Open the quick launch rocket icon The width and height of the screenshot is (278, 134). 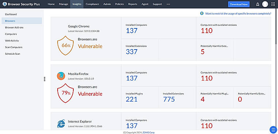(x=258, y=4)
